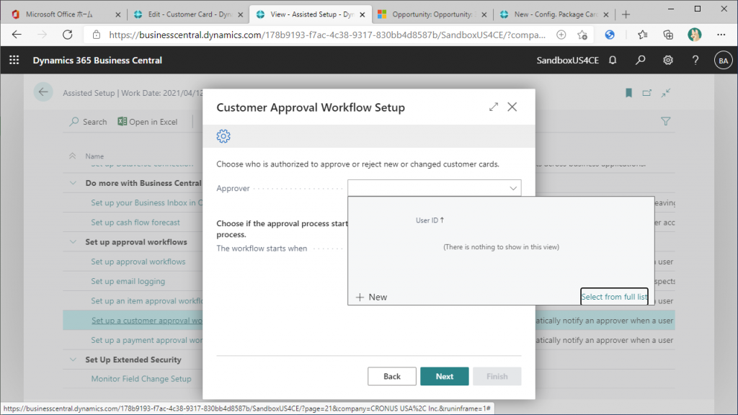Expand the workflow setup dialog to full screen
This screenshot has height=415, width=738.
point(494,107)
